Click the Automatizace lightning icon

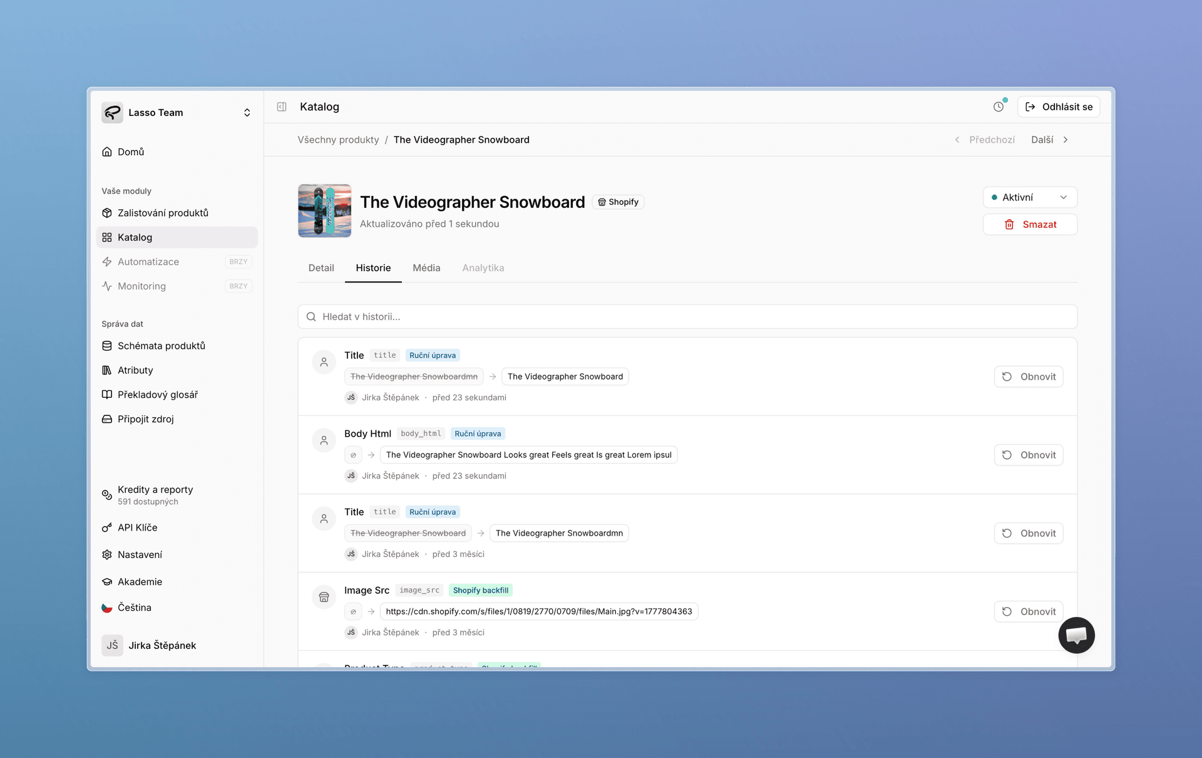107,262
